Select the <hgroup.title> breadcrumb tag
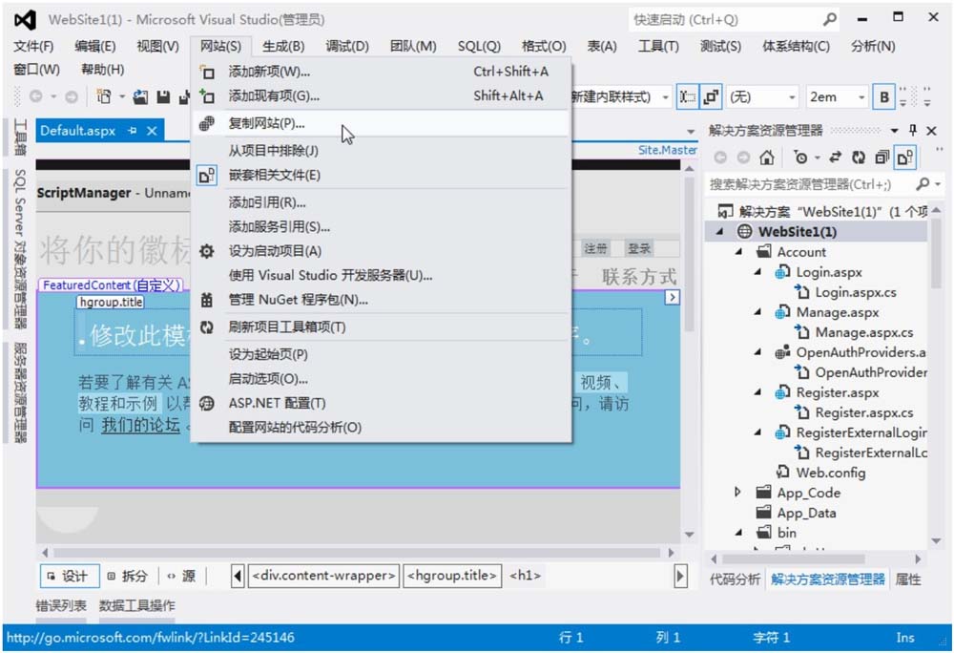Screen dimensions: 954x653 point(452,576)
